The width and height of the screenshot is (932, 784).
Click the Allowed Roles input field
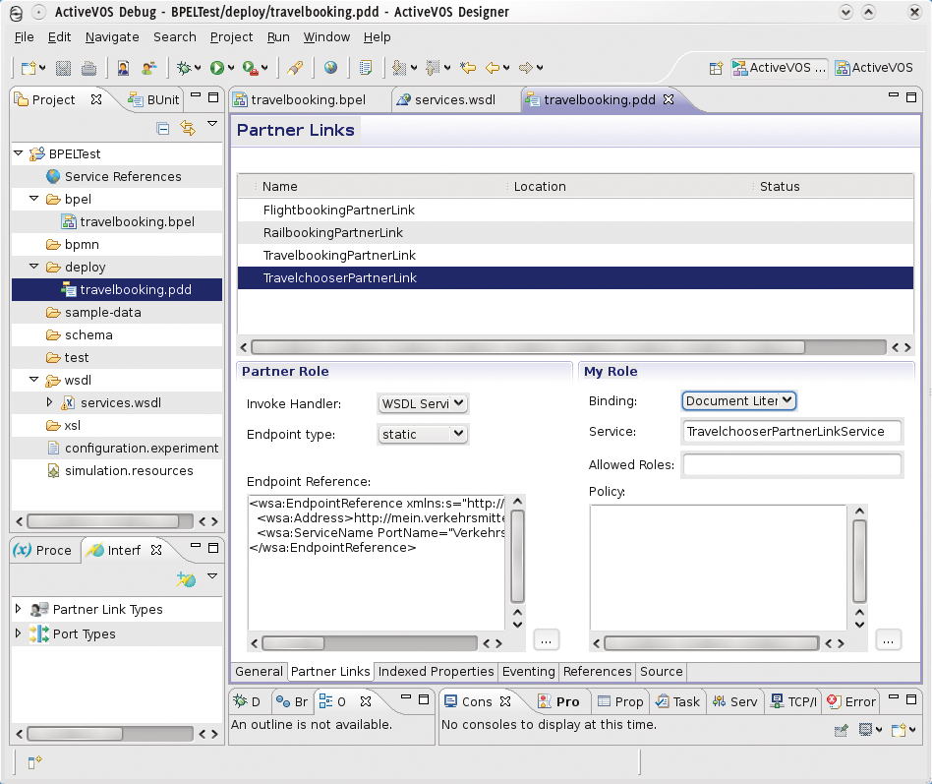pyautogui.click(x=791, y=464)
